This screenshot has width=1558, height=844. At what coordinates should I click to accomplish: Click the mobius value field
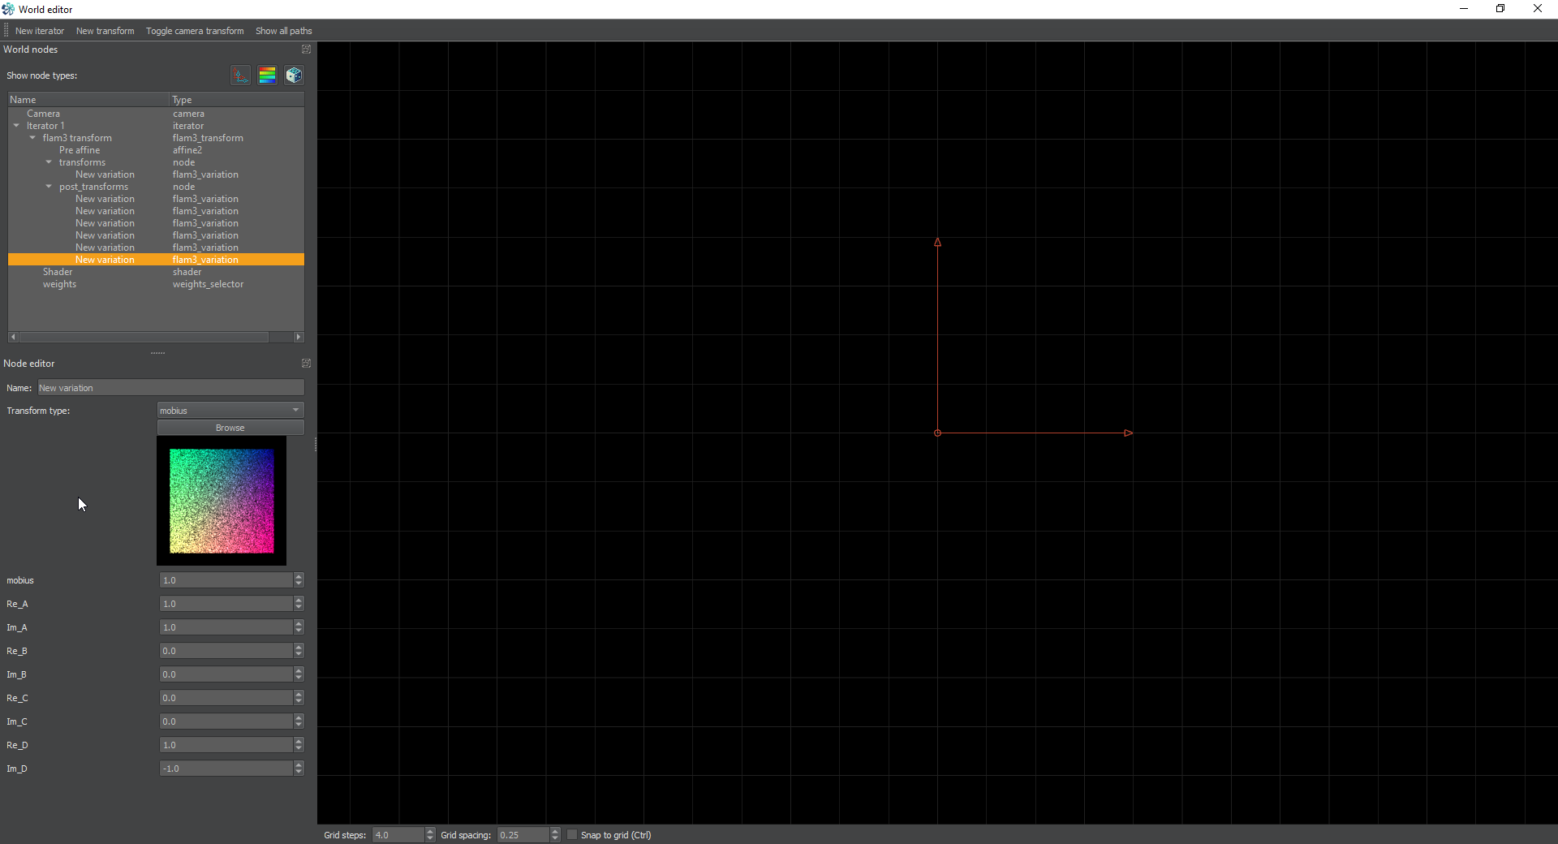point(226,580)
